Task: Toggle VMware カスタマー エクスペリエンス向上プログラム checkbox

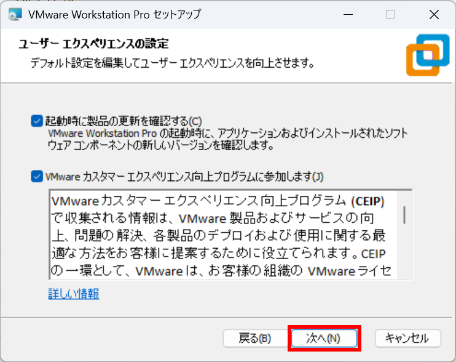Action: tap(37, 177)
